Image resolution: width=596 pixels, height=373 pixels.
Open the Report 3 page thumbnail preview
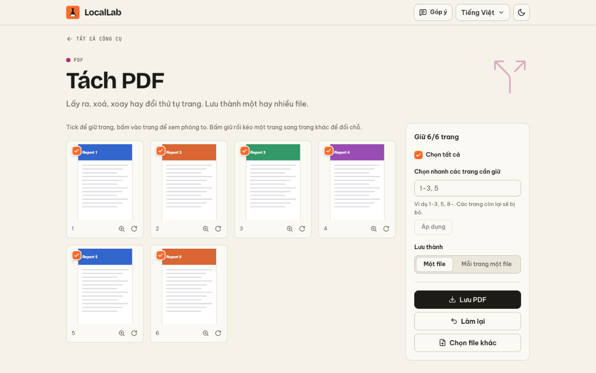[273, 182]
